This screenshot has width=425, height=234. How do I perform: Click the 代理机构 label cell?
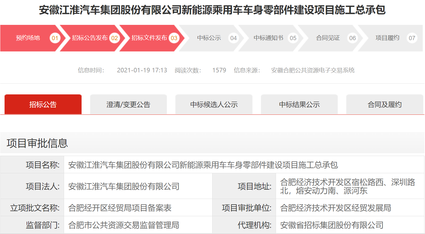point(244,225)
